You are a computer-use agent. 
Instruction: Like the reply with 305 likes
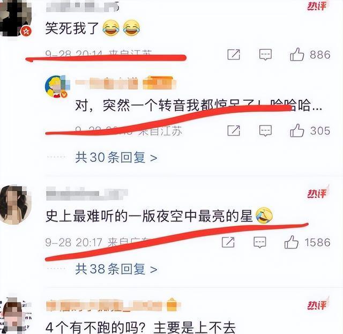(x=297, y=131)
